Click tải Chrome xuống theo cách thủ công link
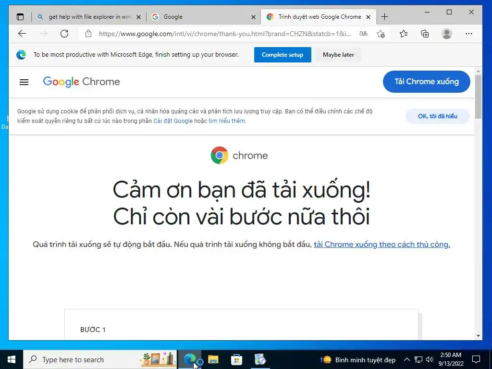The image size is (492, 369). (x=382, y=245)
